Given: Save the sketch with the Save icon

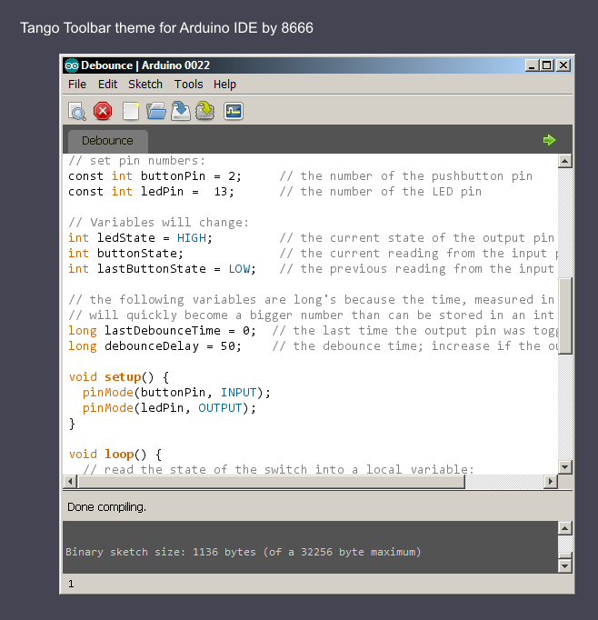Looking at the screenshot, I should point(181,111).
